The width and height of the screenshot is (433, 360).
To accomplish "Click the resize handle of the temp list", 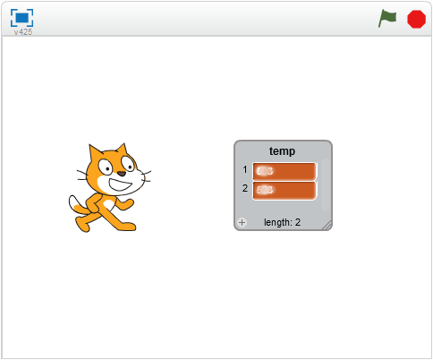I will (327, 226).
